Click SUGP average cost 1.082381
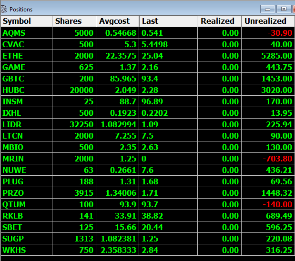 click(118, 239)
